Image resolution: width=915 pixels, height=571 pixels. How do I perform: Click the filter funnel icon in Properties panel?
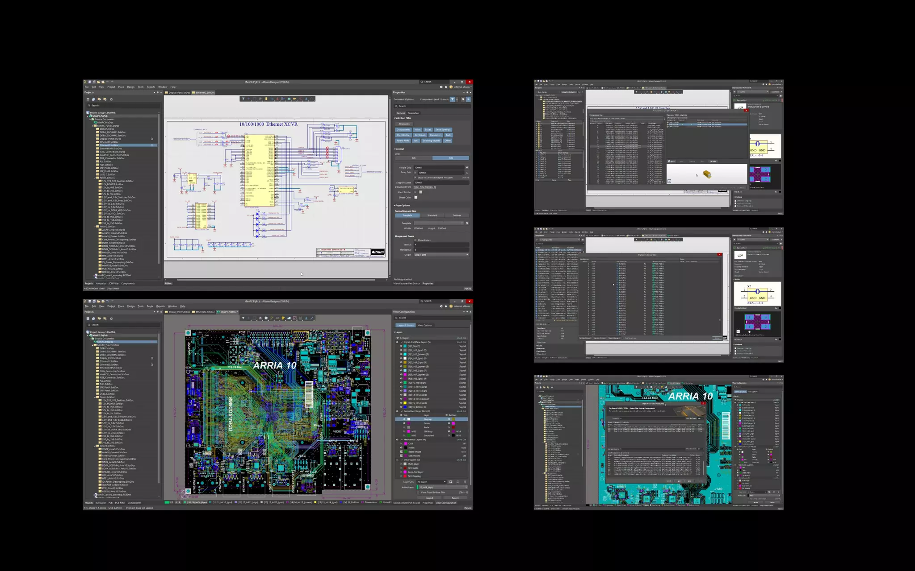(x=452, y=99)
